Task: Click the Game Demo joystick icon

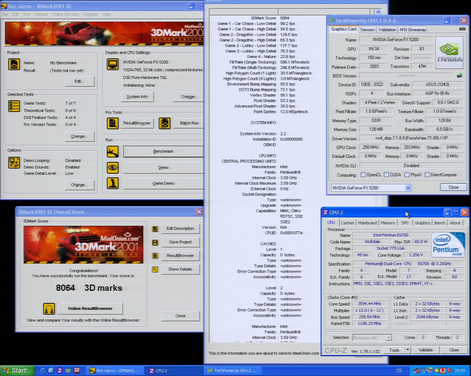Action: (113, 183)
